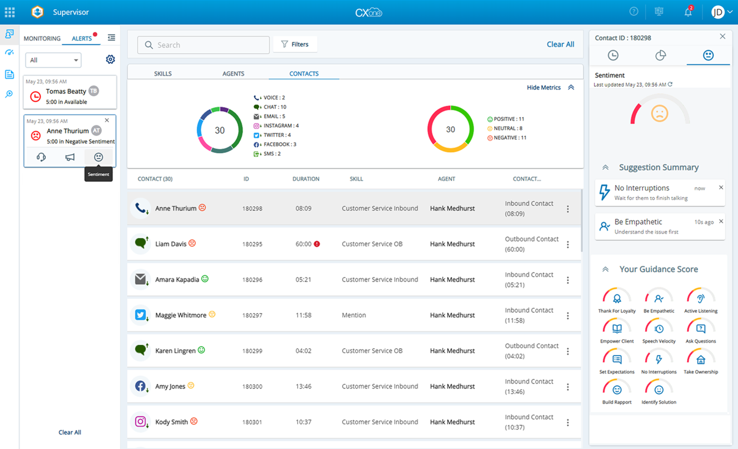738x449 pixels.
Task: Open Sentiment from the alert card smiley icon
Action: click(x=98, y=157)
